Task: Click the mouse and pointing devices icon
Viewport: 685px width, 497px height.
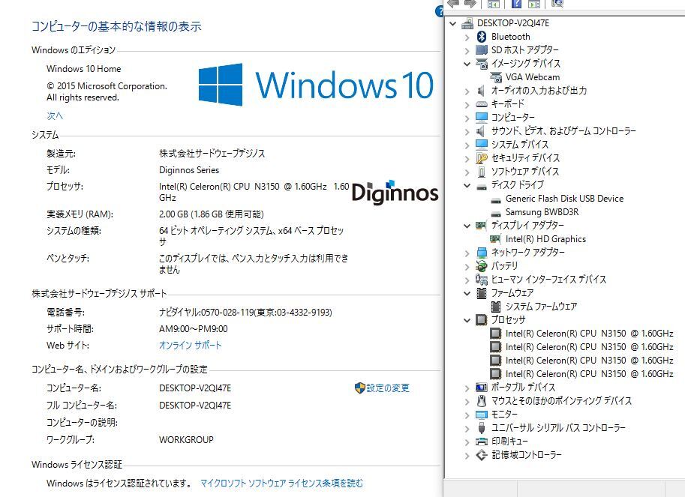Action: pos(482,400)
